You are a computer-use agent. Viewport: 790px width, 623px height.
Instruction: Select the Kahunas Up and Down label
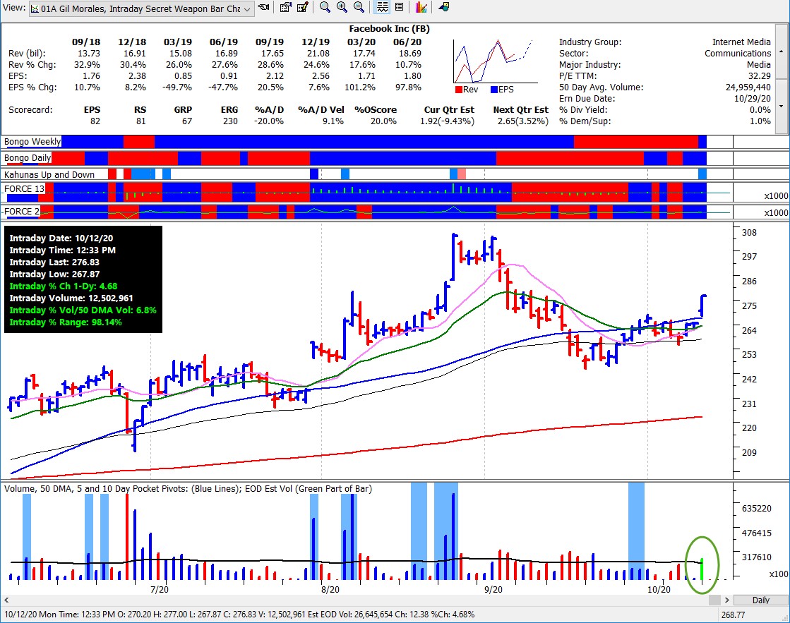pos(49,174)
